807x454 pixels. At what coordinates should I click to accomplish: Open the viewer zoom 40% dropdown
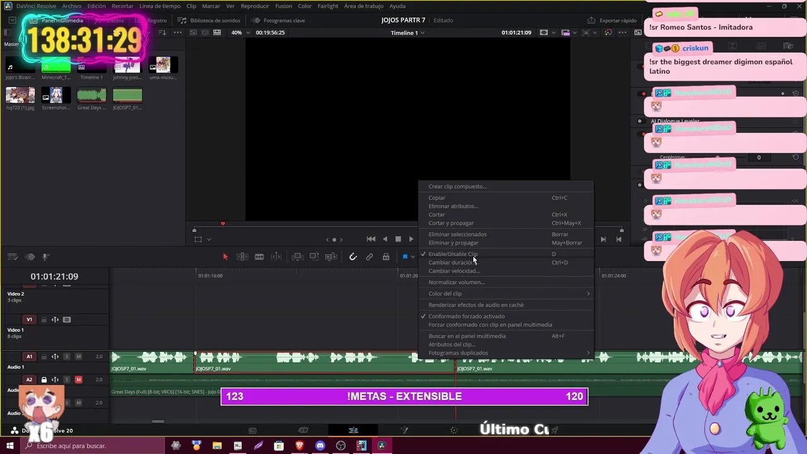[240, 32]
